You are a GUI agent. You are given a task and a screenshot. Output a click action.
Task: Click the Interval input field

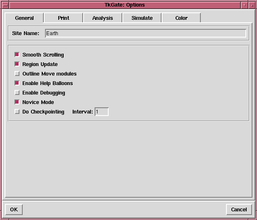(102, 111)
